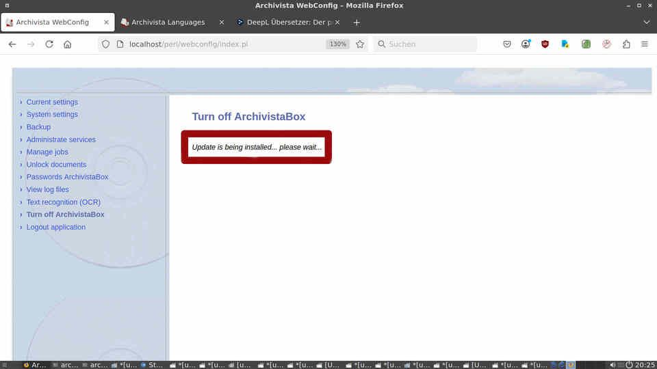This screenshot has width=657, height=369.
Task: Close the Archivista WebConfig tab
Action: pyautogui.click(x=107, y=22)
